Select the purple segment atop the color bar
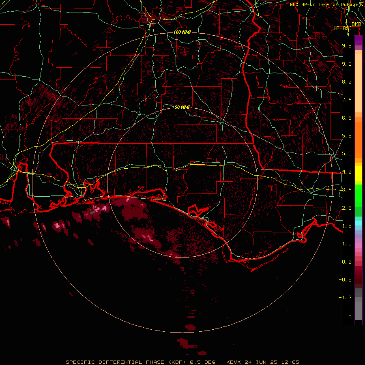 (x=358, y=41)
